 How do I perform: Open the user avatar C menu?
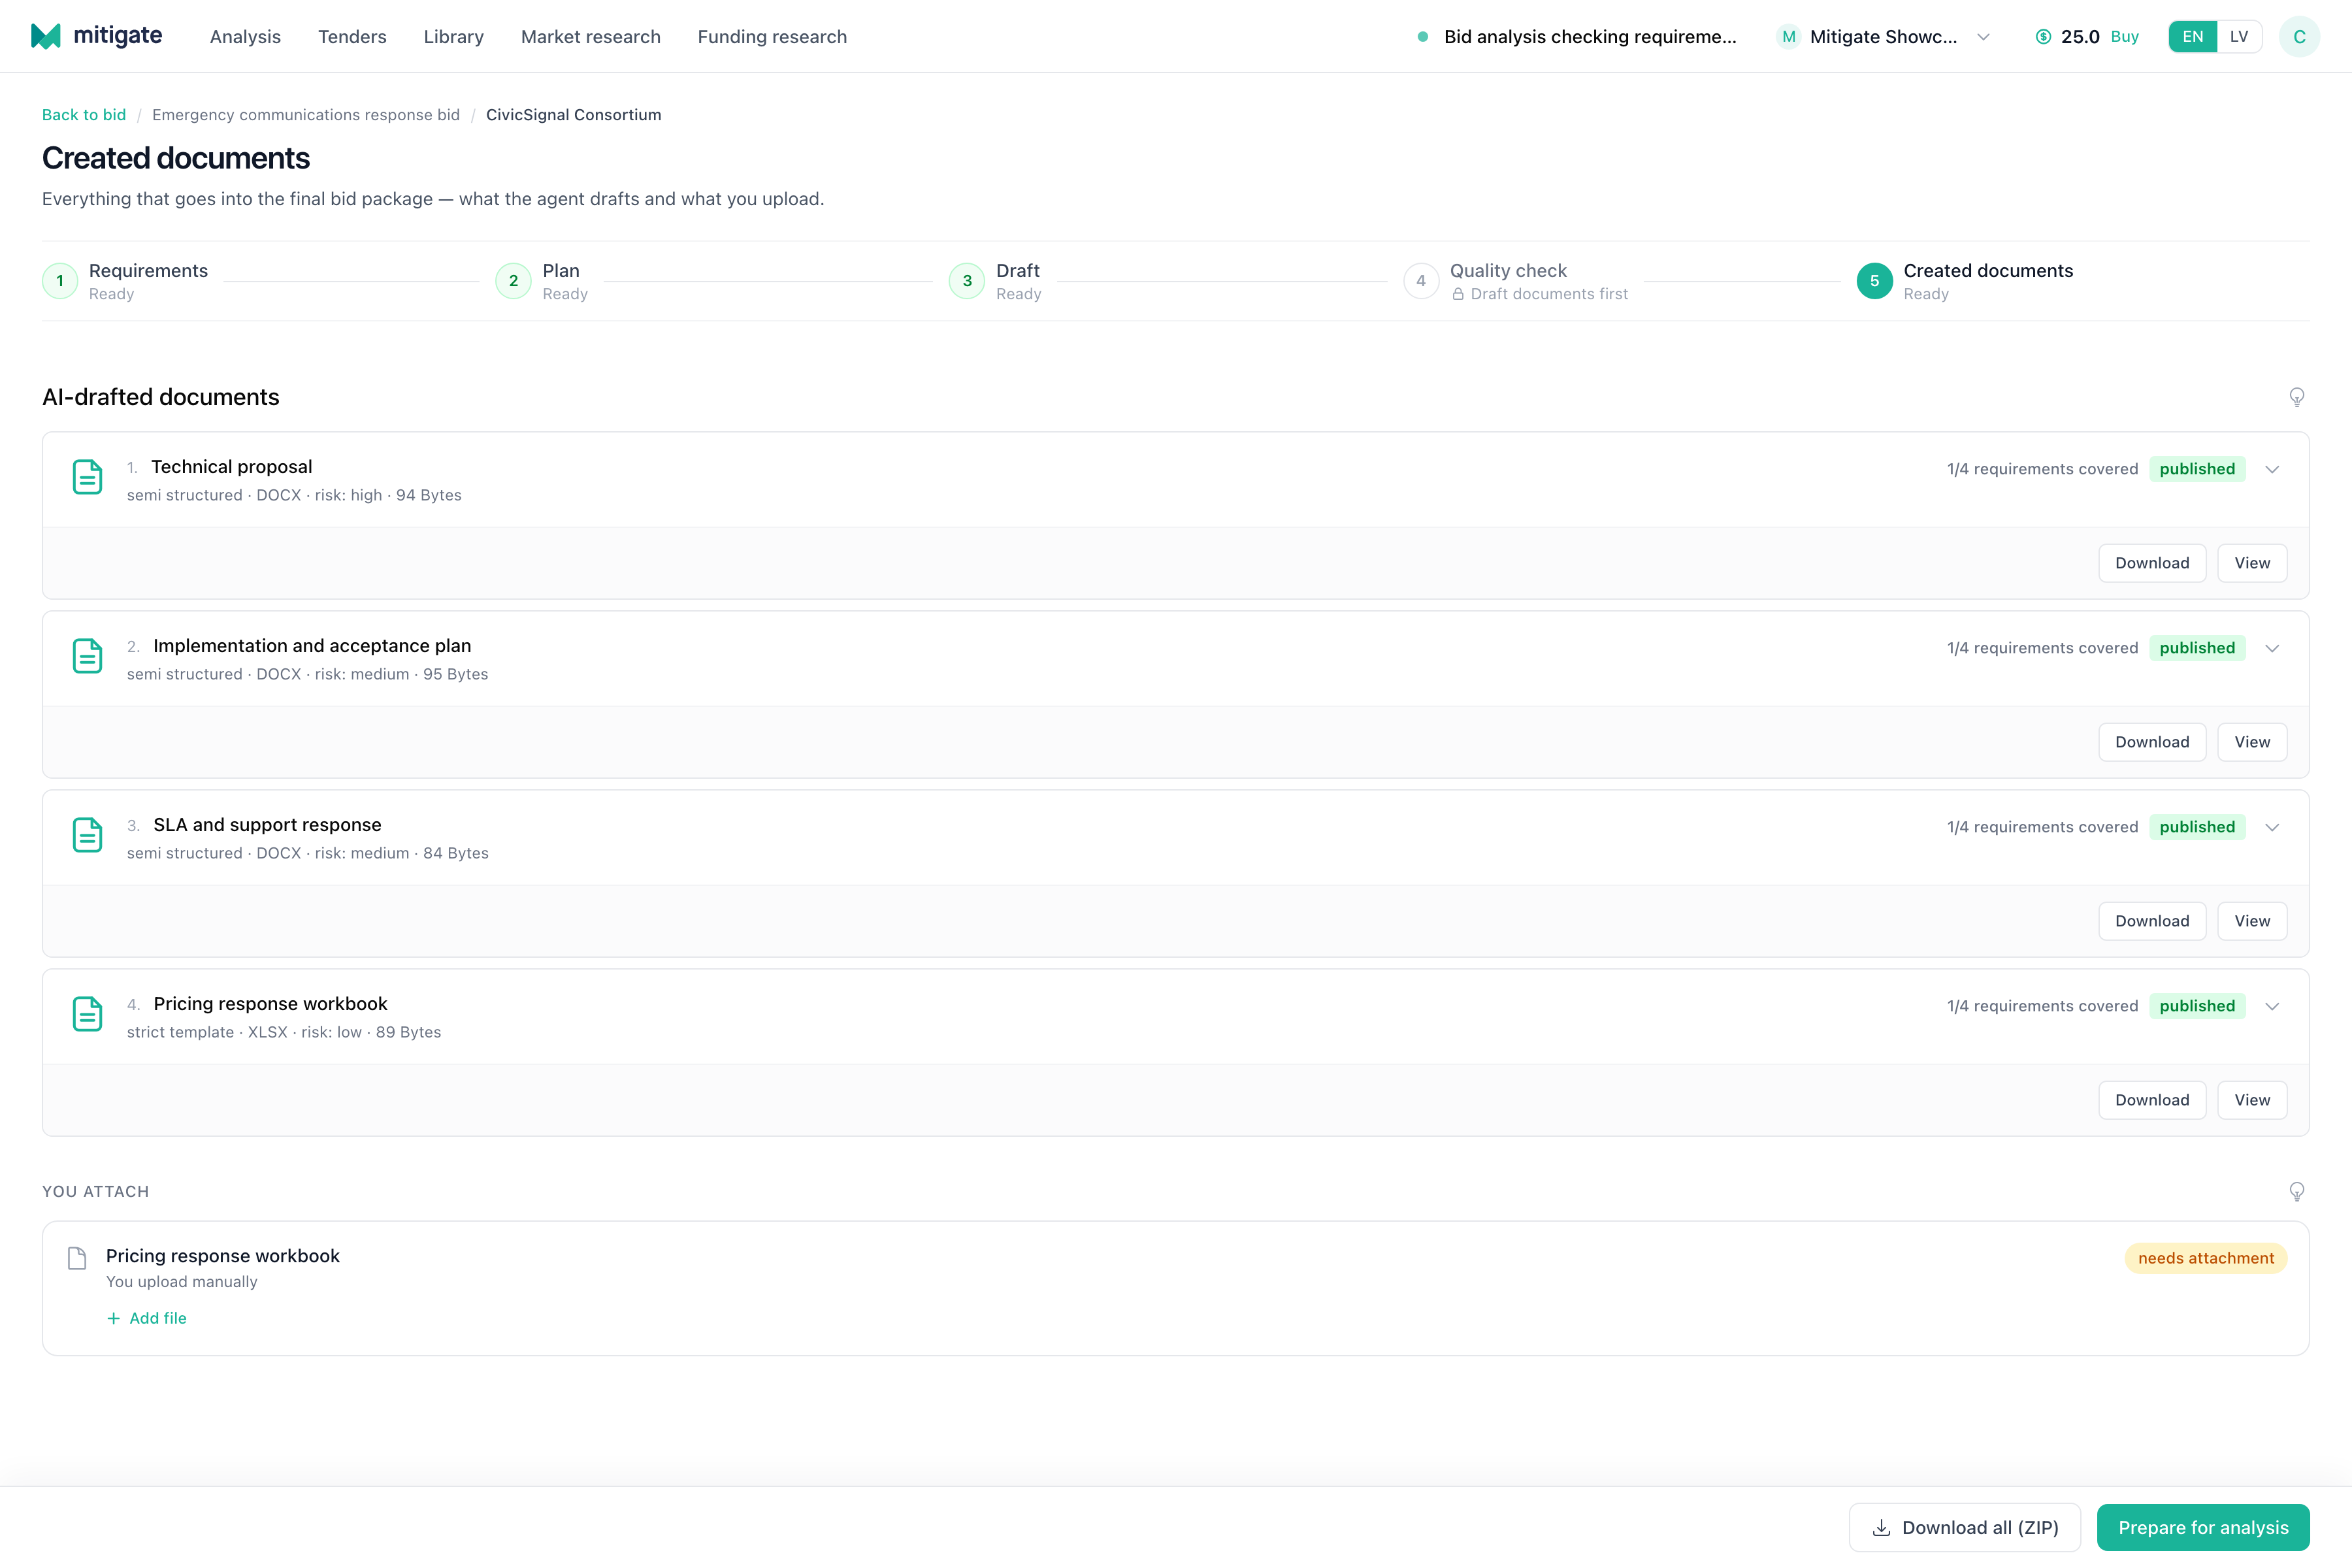pyautogui.click(x=2299, y=37)
